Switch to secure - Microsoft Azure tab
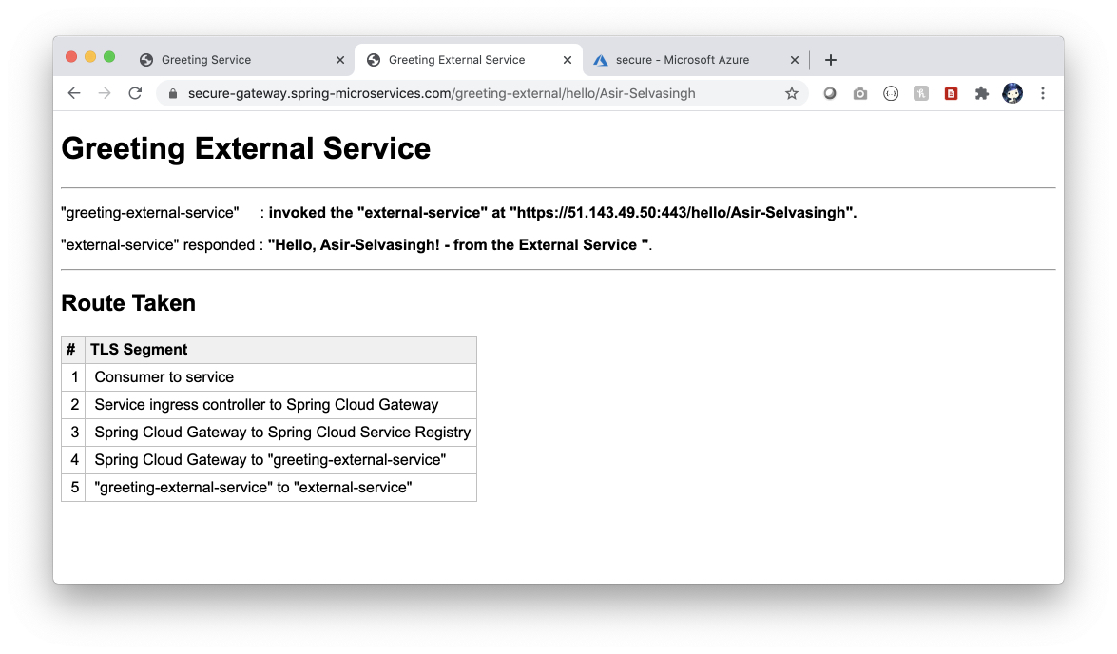The height and width of the screenshot is (654, 1117). 696,60
